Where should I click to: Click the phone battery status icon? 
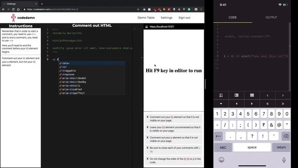285,5
